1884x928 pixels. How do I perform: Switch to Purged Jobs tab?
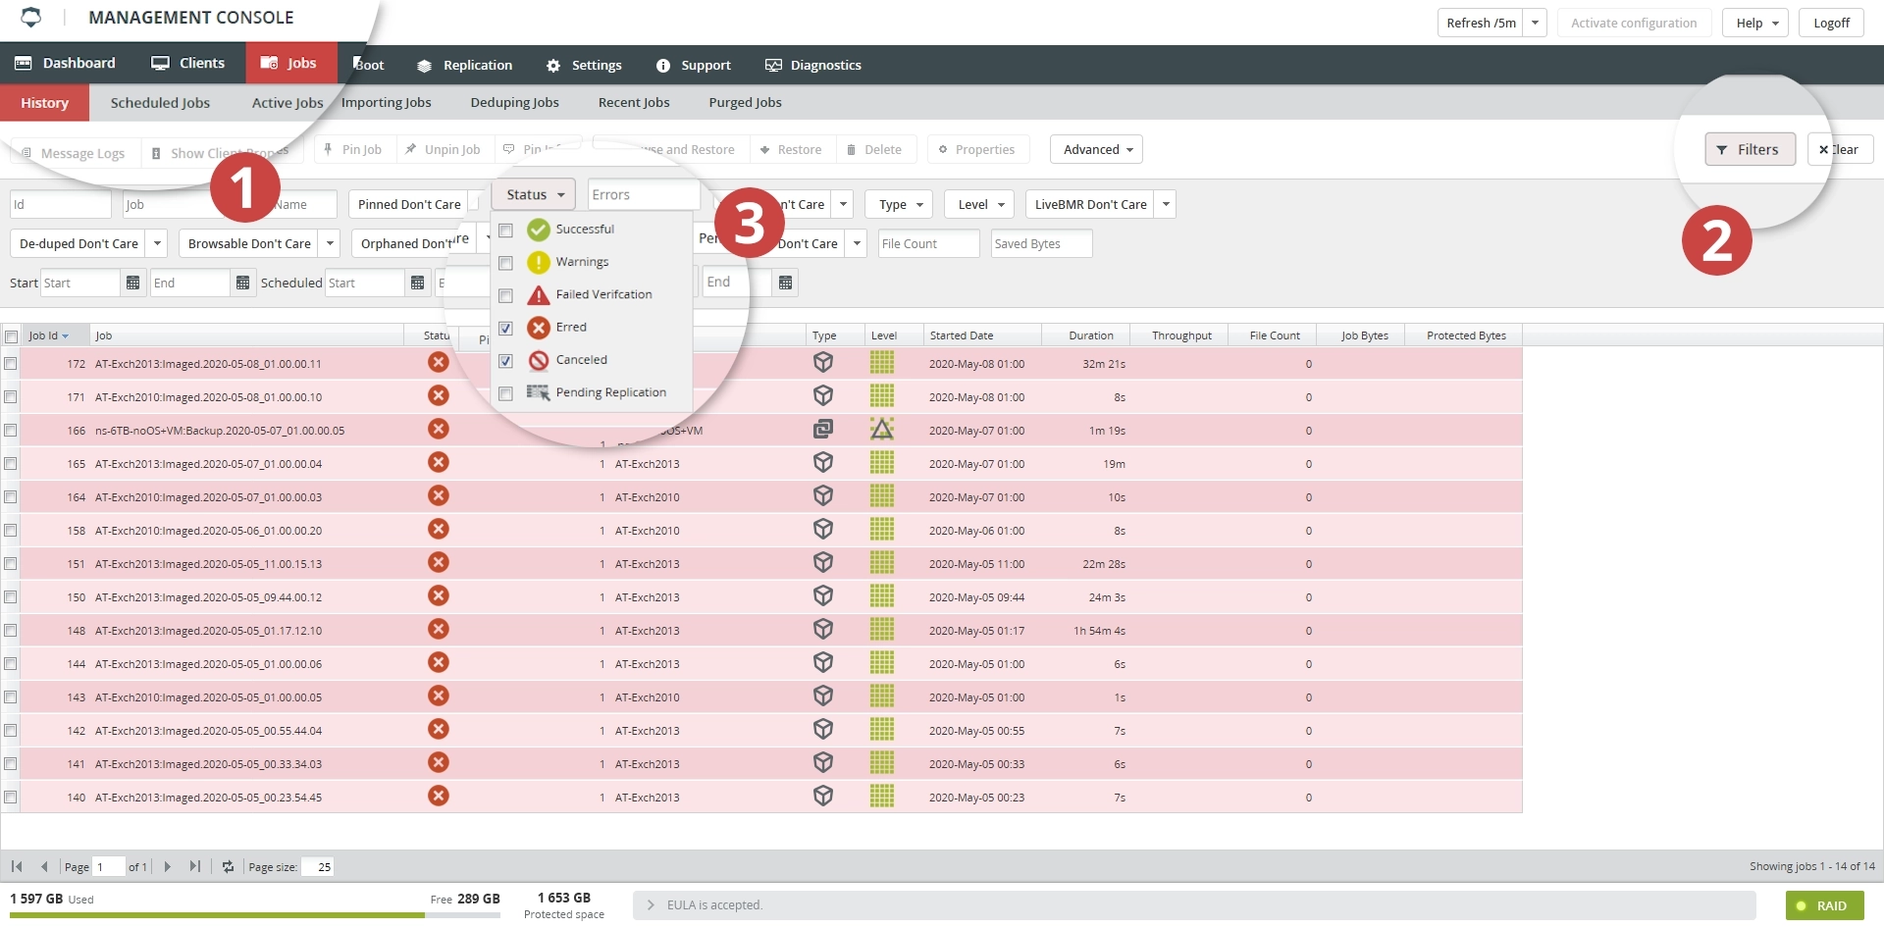[745, 102]
